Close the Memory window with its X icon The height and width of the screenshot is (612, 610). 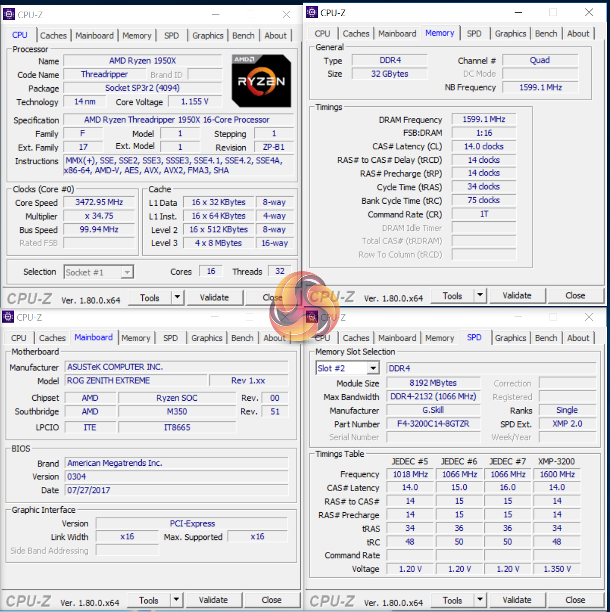coord(589,13)
